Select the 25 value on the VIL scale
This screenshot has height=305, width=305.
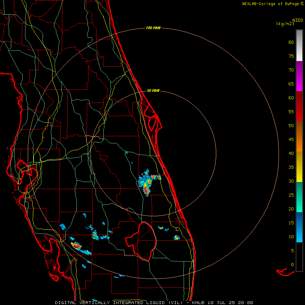[x=291, y=195]
